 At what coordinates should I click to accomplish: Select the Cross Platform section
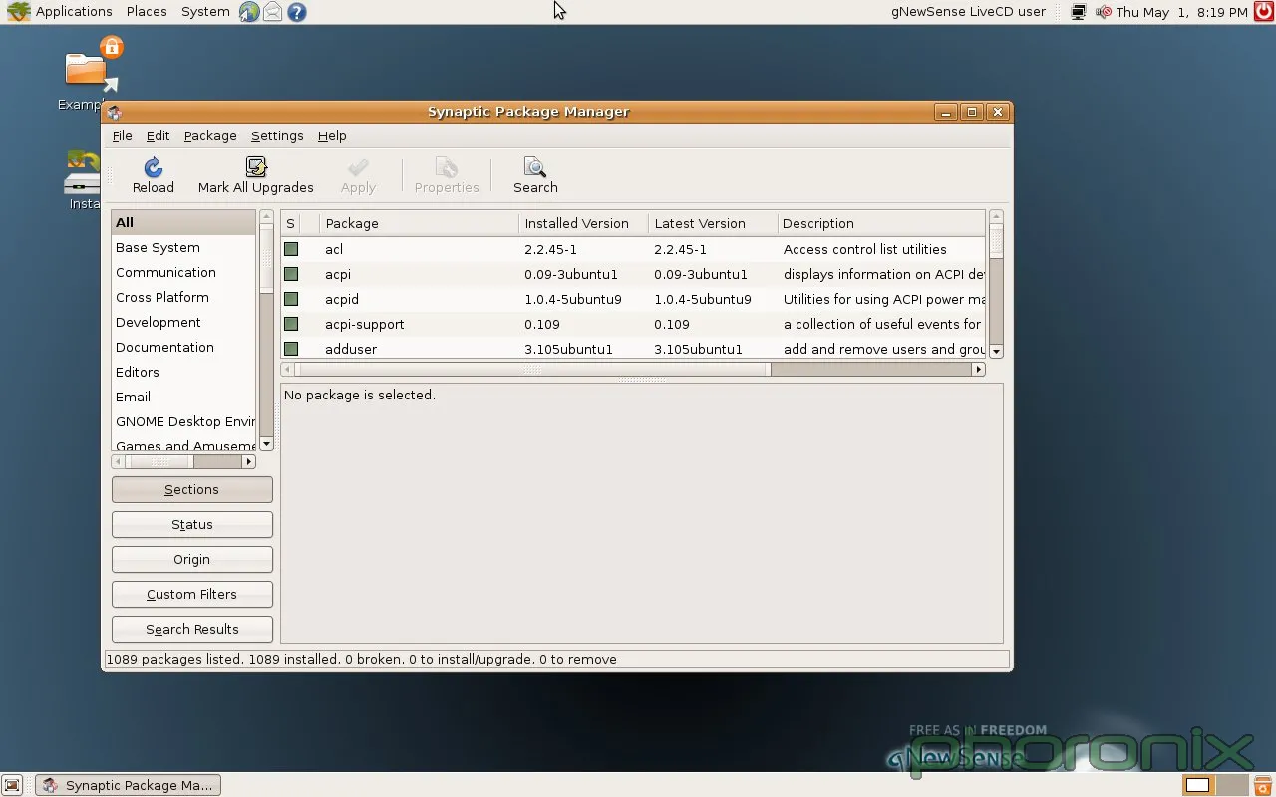click(x=184, y=297)
